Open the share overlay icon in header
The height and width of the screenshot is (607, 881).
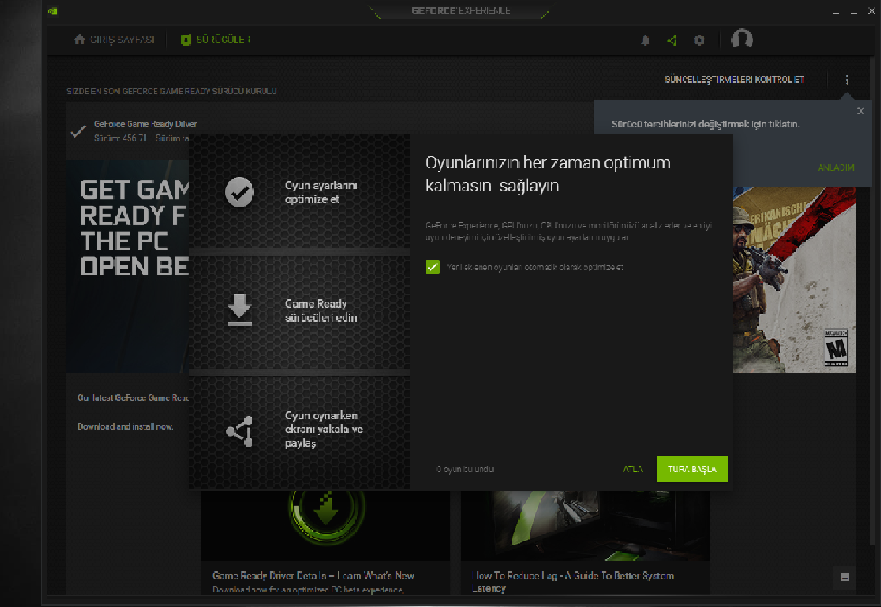(x=672, y=40)
